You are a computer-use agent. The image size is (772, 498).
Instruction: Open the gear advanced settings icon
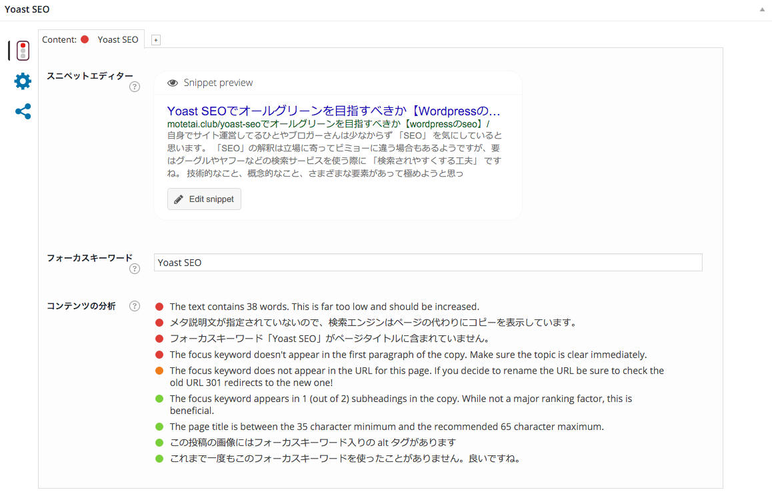23,81
